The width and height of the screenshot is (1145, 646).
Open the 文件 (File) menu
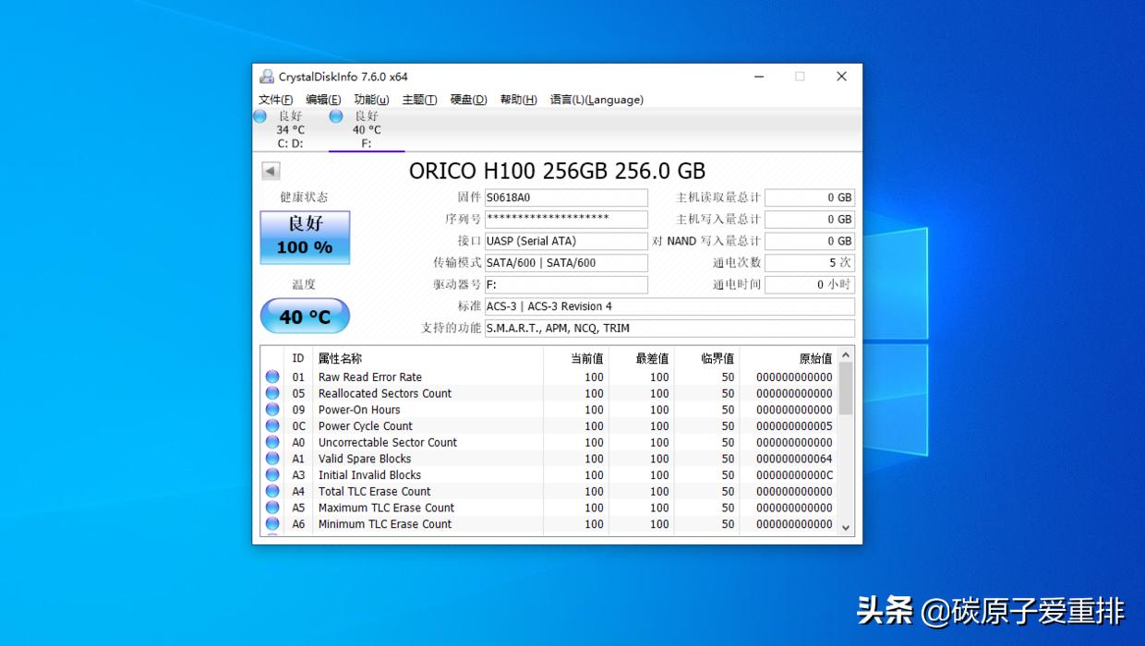coord(274,100)
